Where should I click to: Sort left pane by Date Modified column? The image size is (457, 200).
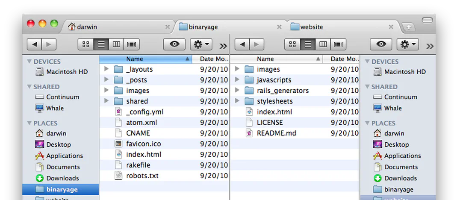211,59
